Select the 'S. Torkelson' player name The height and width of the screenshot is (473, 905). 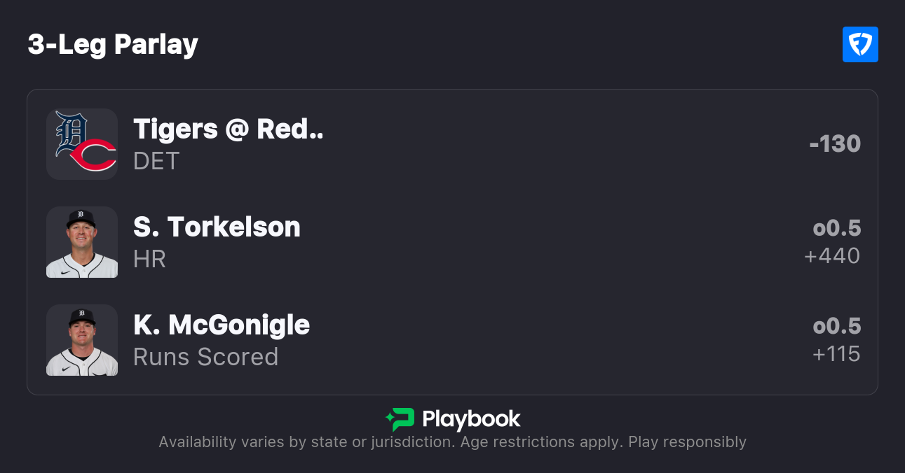click(217, 227)
